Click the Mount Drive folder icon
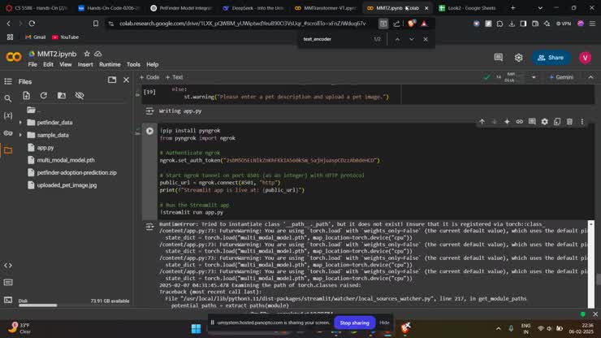This screenshot has height=338, width=601. [x=62, y=96]
